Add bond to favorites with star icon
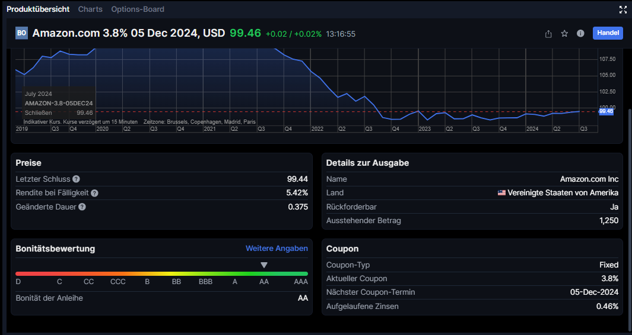Viewport: 632px width, 335px height. coord(564,34)
